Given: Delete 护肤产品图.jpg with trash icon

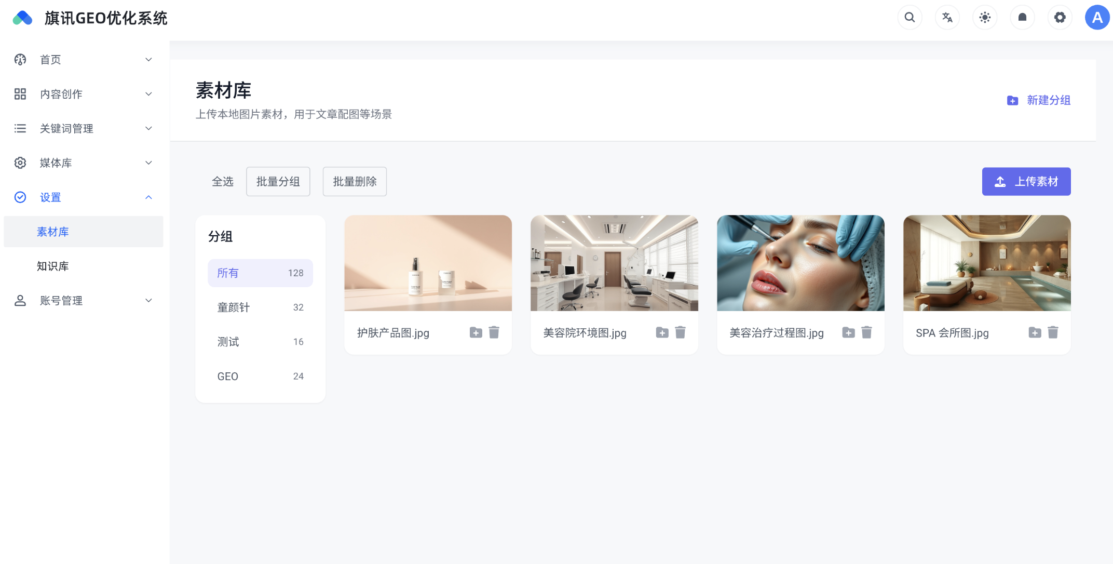Looking at the screenshot, I should click(494, 332).
